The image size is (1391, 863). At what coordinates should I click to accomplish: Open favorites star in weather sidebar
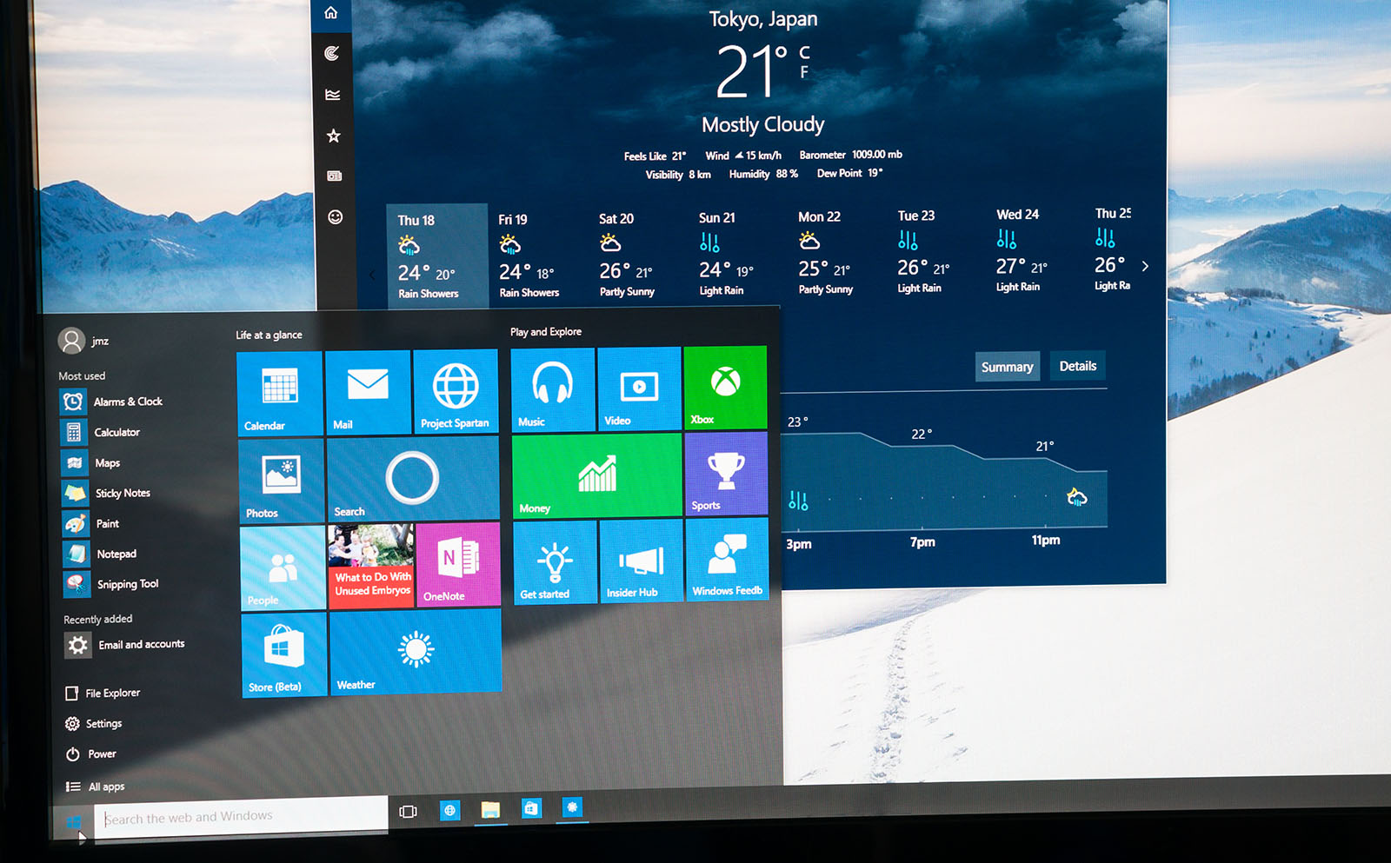pos(333,136)
